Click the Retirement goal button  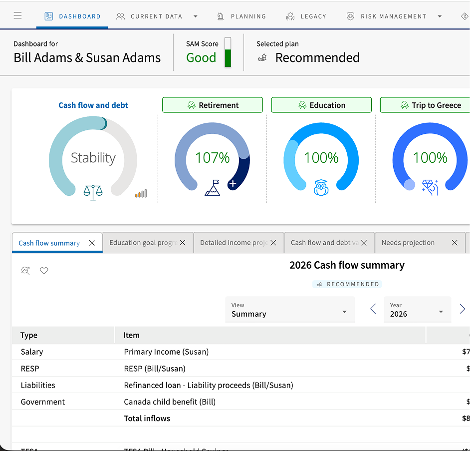[213, 105]
